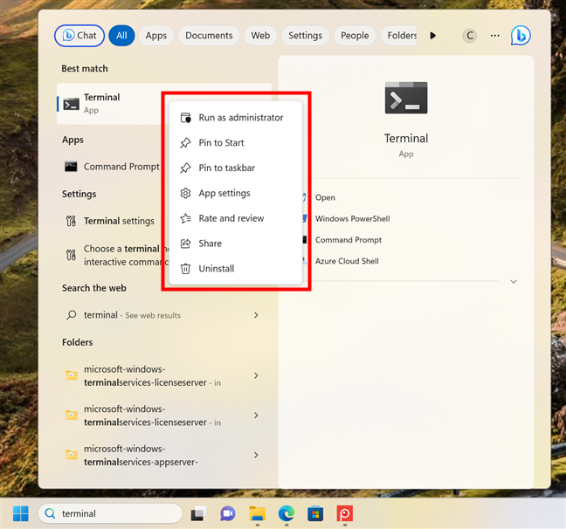
Task: Choose Uninstall from the context menu
Action: [x=235, y=269]
